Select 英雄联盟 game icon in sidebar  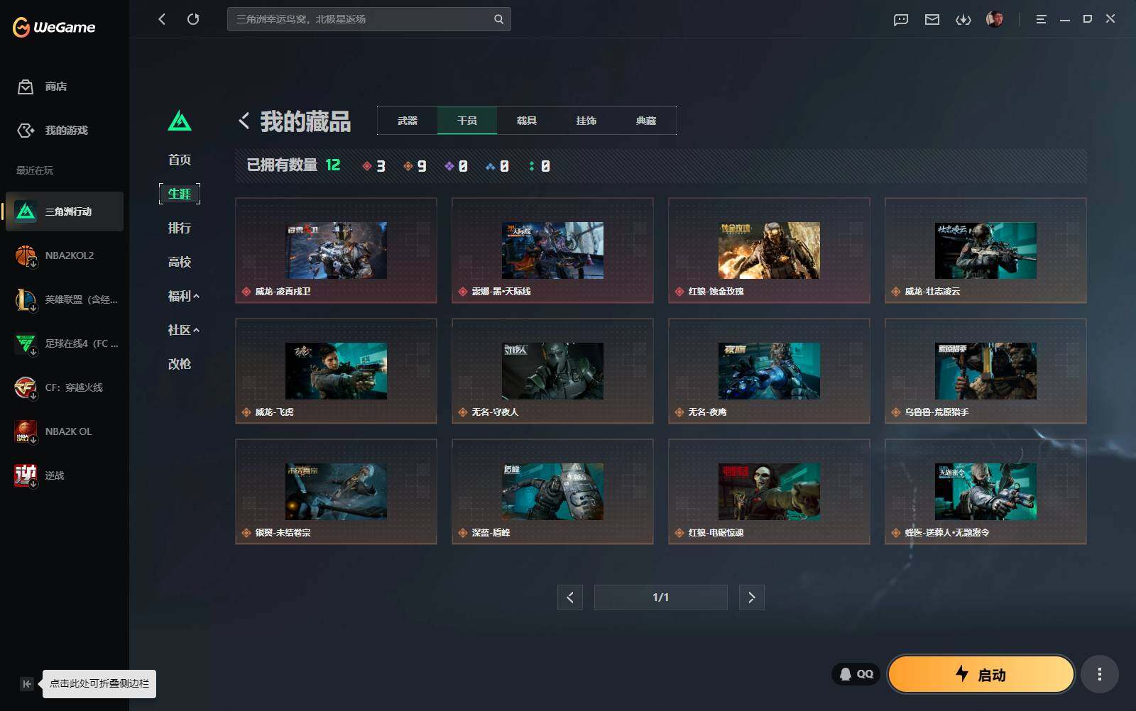pyautogui.click(x=26, y=299)
